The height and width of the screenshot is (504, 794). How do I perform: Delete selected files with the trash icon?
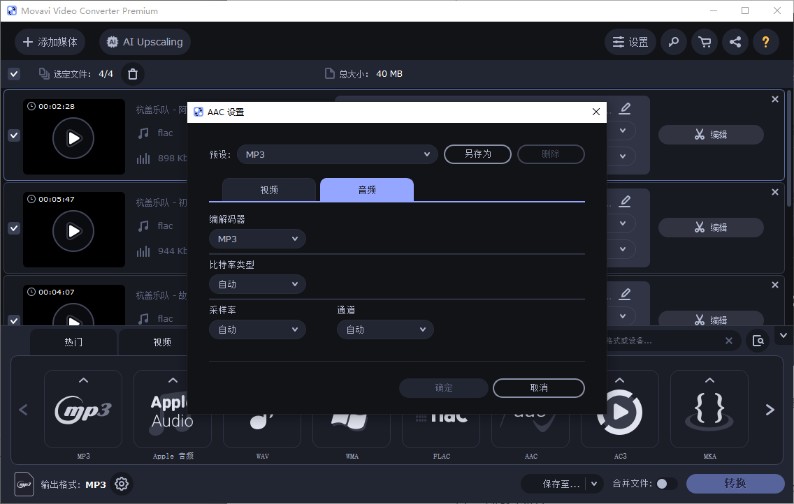[x=132, y=73]
